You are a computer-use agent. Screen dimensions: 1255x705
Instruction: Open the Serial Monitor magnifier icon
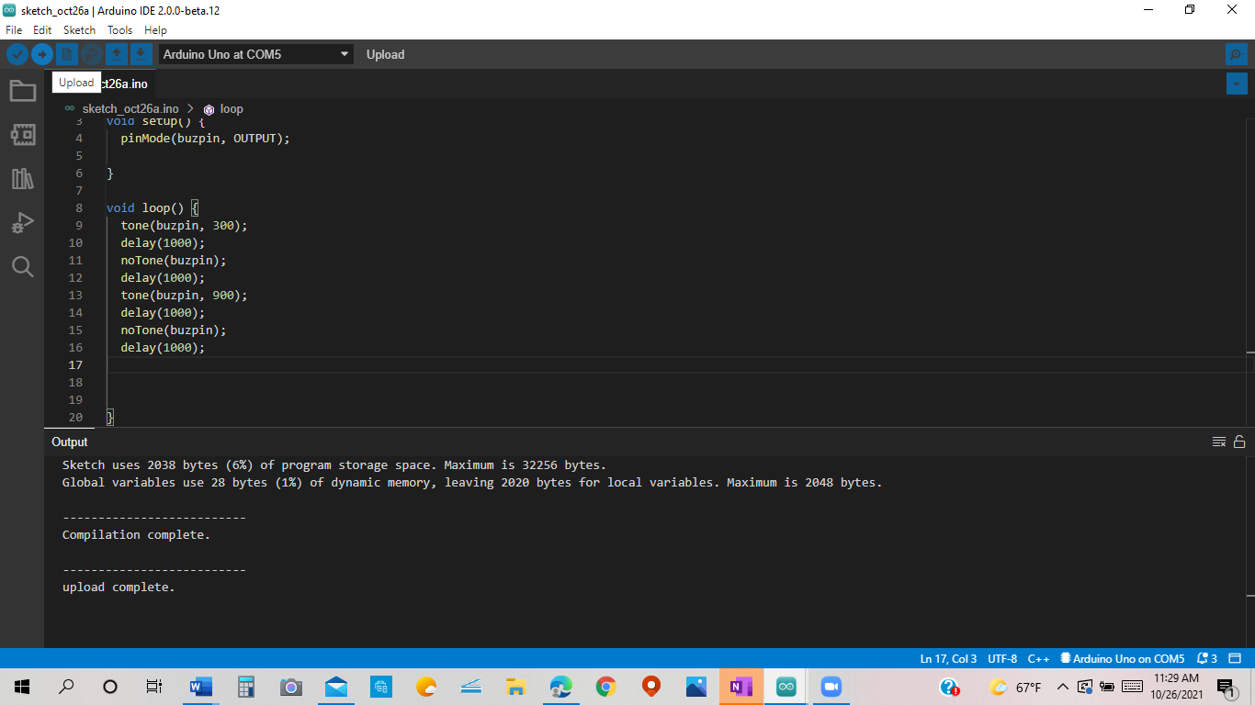click(x=1237, y=54)
